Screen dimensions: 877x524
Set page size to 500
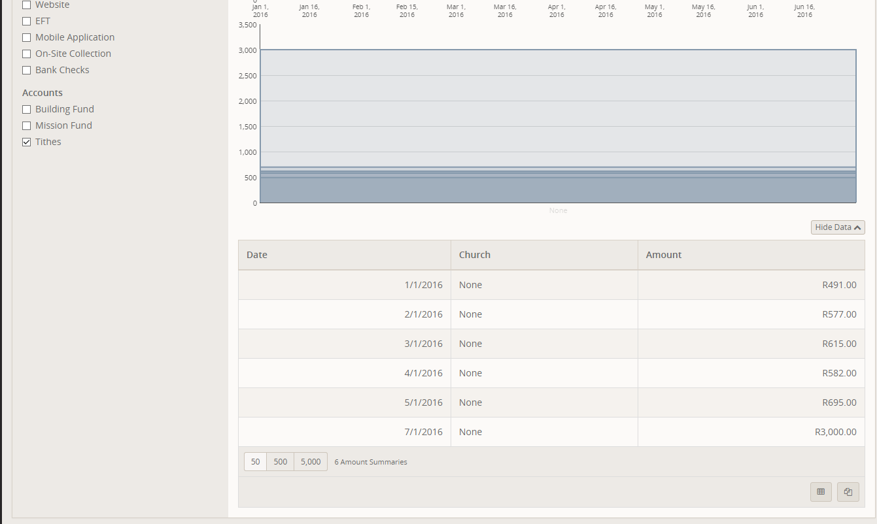280,461
